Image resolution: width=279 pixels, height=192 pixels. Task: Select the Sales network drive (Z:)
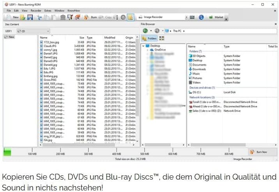click(205, 111)
